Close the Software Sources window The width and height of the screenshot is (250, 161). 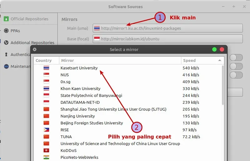click(x=244, y=7)
